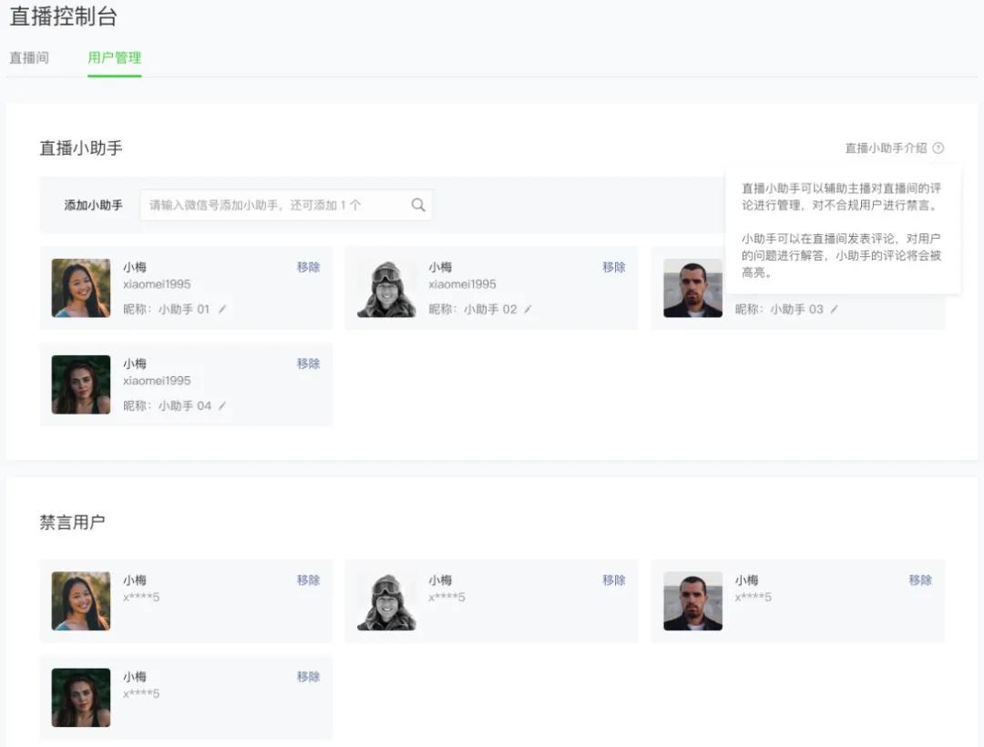
Task: Unmute second muted user via 移除
Action: click(614, 580)
